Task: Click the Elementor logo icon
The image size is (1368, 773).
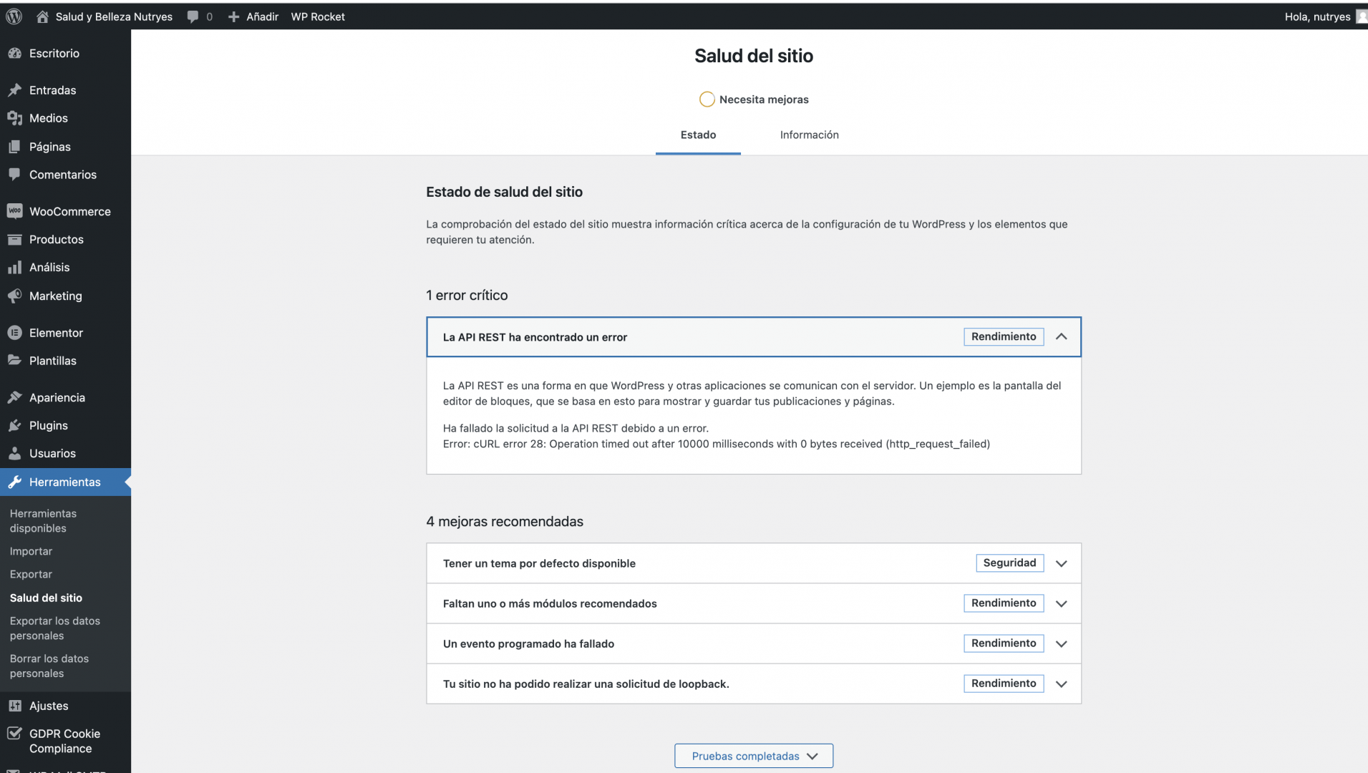Action: 14,333
